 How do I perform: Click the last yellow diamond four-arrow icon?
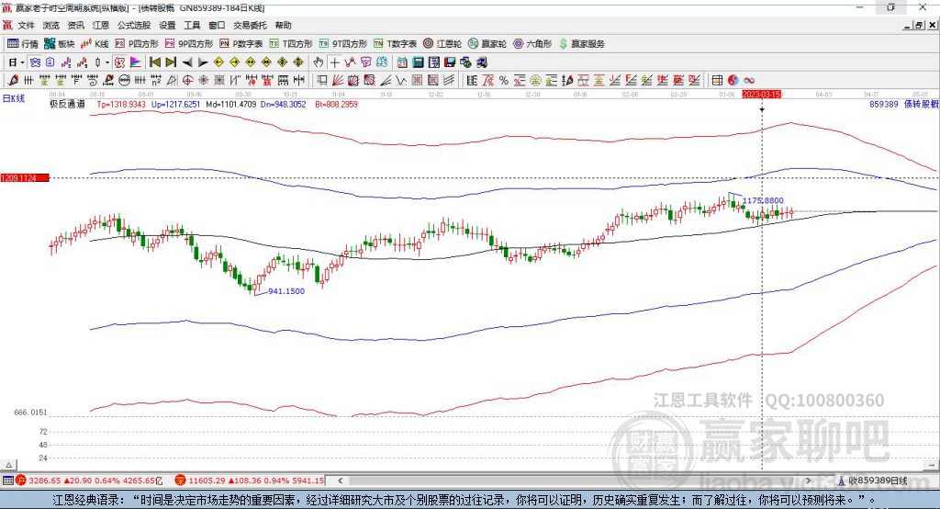click(298, 62)
